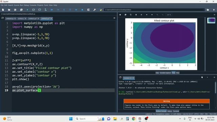Screen dimensions: 217x122
Task: Open the Windows Start menu
Action: tap(71, 119)
